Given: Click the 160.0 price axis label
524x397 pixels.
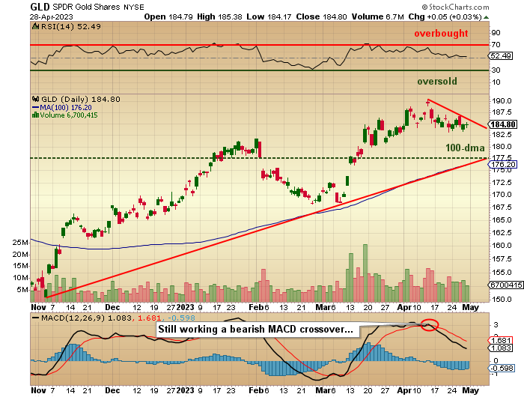Looking at the screenshot, I should (502, 245).
